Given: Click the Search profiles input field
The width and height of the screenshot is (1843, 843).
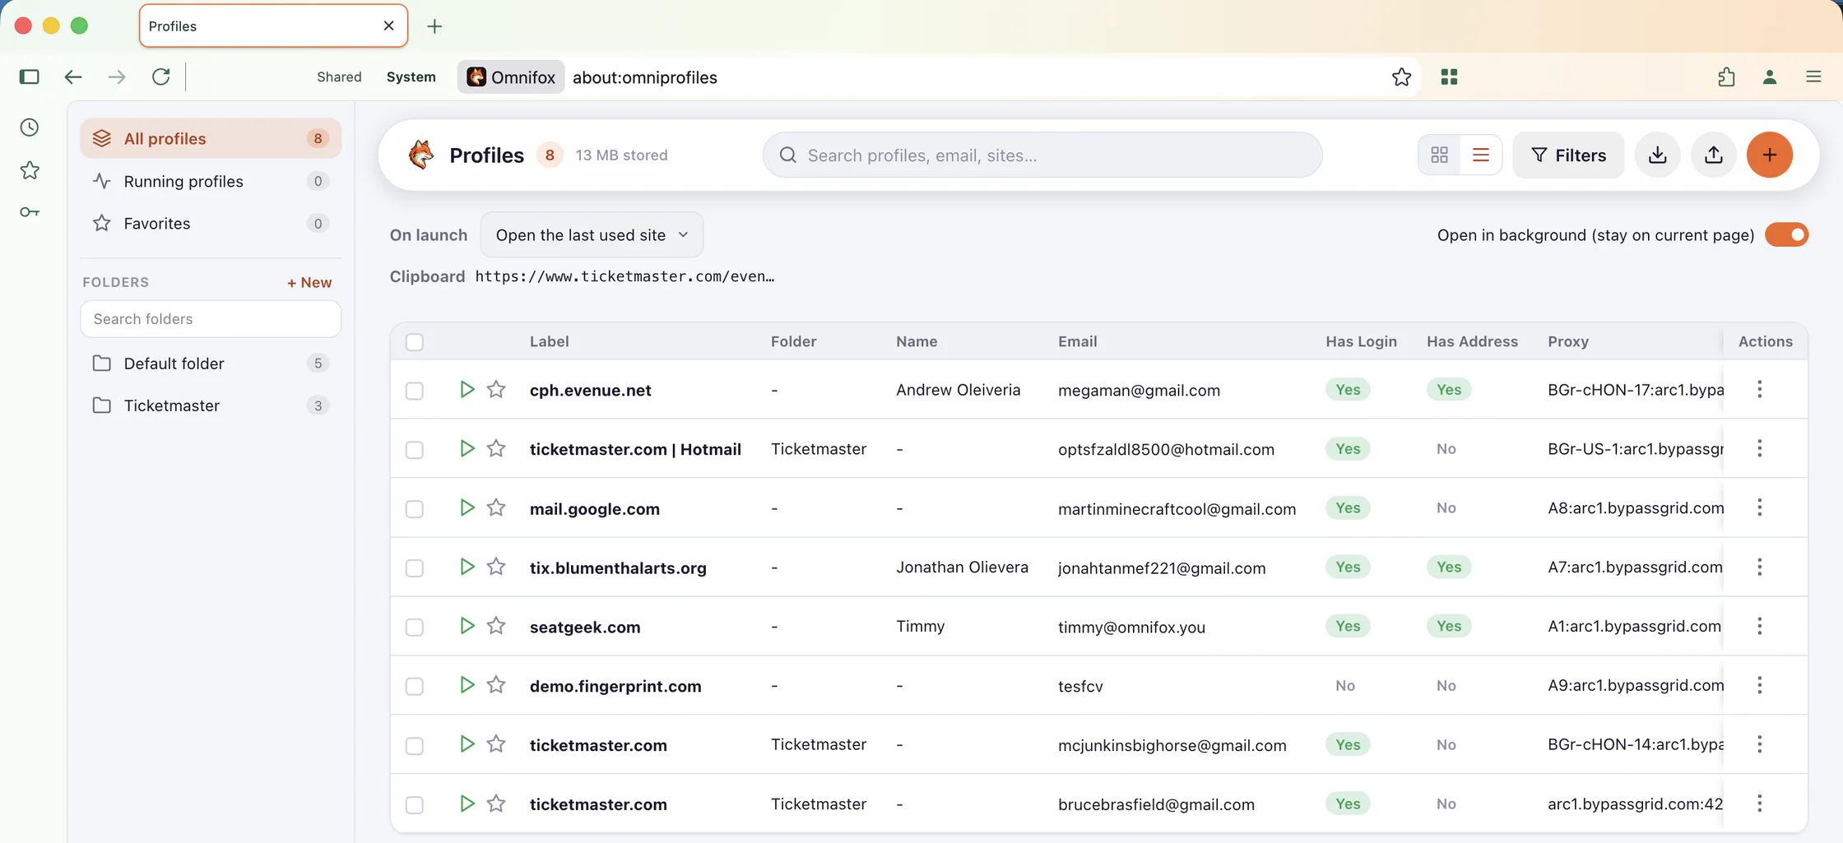Looking at the screenshot, I should click(x=1042, y=155).
